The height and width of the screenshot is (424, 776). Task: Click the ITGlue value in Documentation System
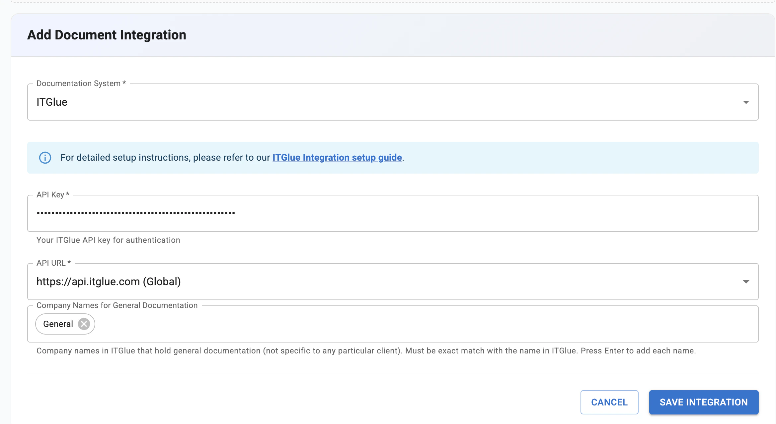pos(51,102)
